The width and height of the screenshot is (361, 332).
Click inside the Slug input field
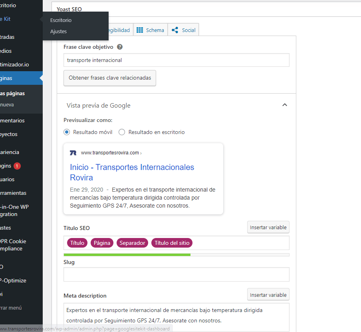[x=177, y=274]
